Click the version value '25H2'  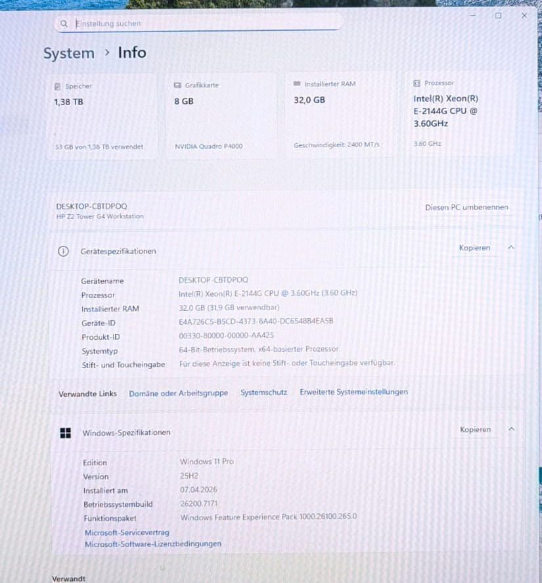point(189,476)
